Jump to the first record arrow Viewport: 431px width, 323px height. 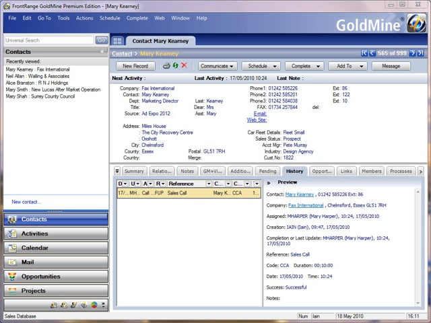[364, 53]
